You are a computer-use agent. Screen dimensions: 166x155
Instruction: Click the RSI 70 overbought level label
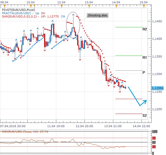154,138
